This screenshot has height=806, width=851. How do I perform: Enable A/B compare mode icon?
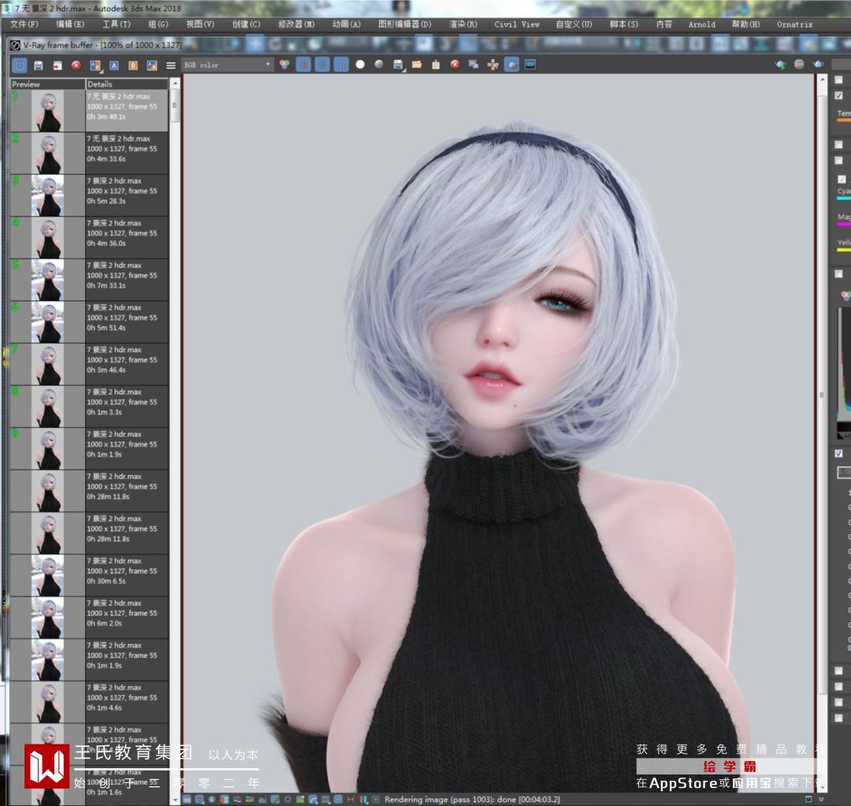(x=95, y=65)
